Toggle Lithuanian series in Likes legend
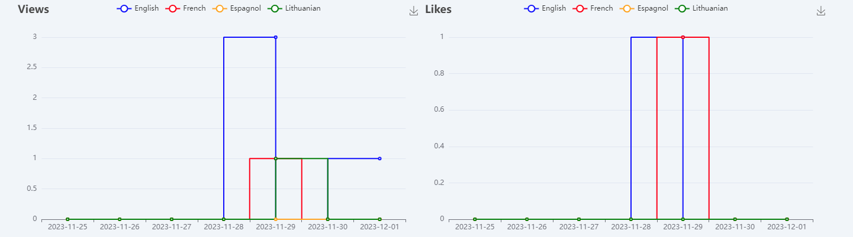The image size is (853, 237). tap(701, 8)
